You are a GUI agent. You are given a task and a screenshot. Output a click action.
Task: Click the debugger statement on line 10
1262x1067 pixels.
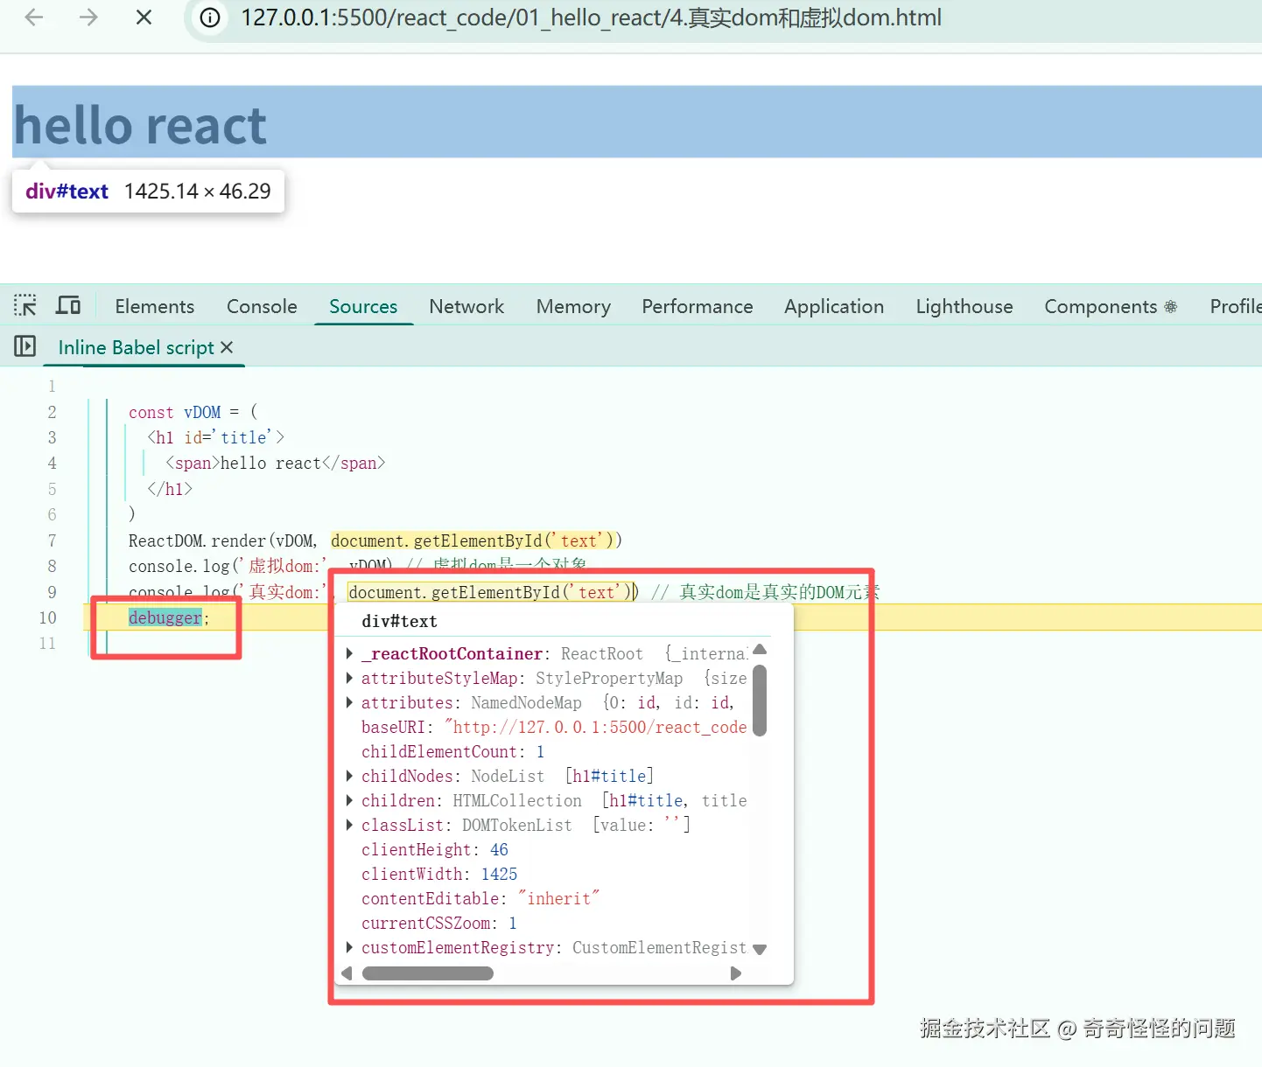[x=165, y=617]
